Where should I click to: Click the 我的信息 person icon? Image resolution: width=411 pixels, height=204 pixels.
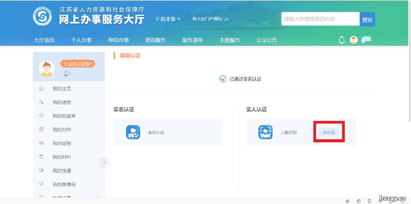[41, 102]
